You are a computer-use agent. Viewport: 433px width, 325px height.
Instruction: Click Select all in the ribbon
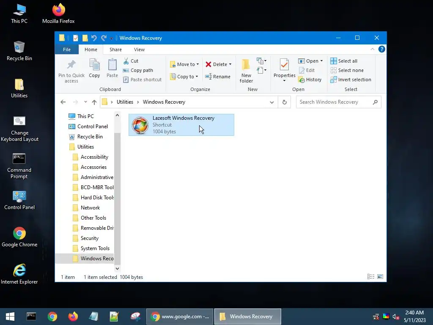coord(344,61)
